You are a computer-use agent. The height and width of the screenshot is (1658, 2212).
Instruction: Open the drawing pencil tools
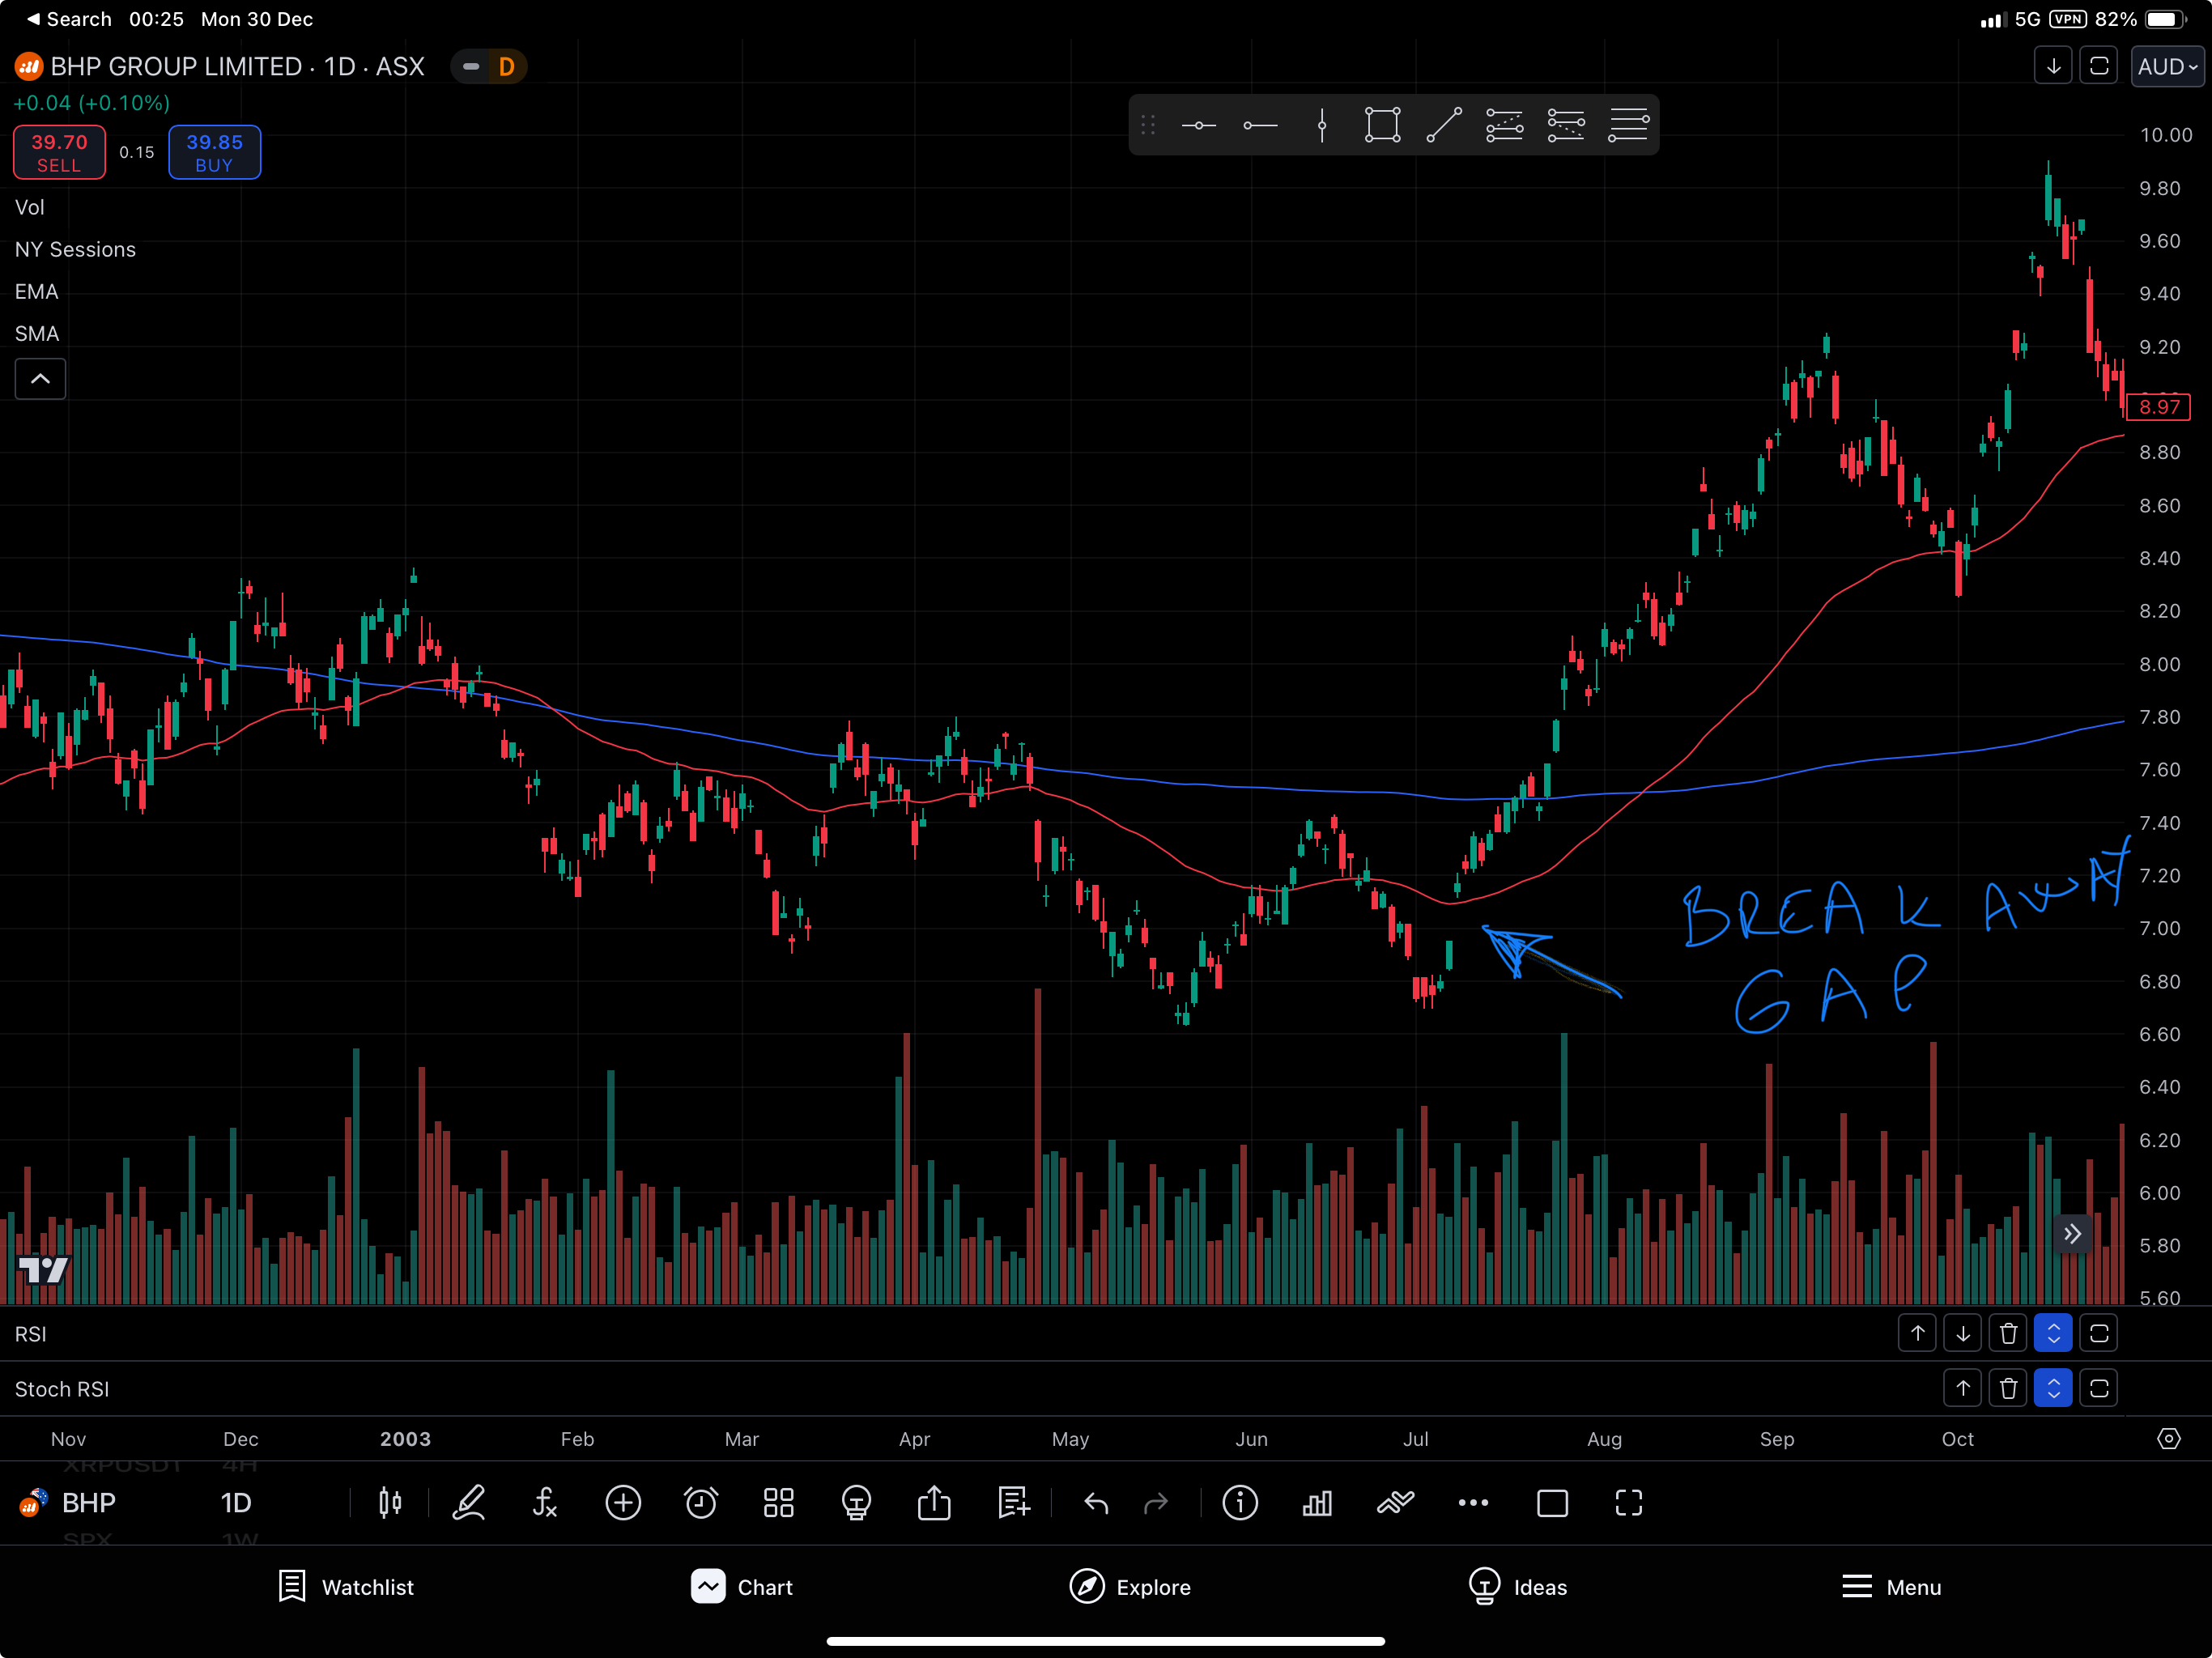point(468,1502)
